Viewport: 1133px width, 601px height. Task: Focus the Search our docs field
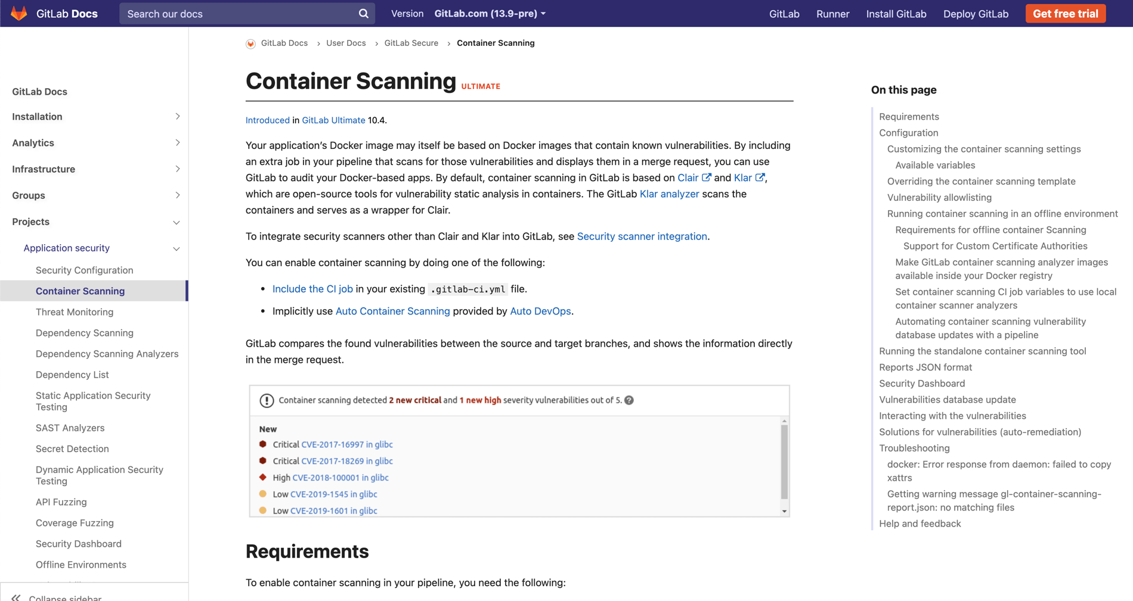click(239, 14)
